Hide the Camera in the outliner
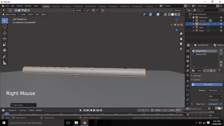 coord(221,21)
